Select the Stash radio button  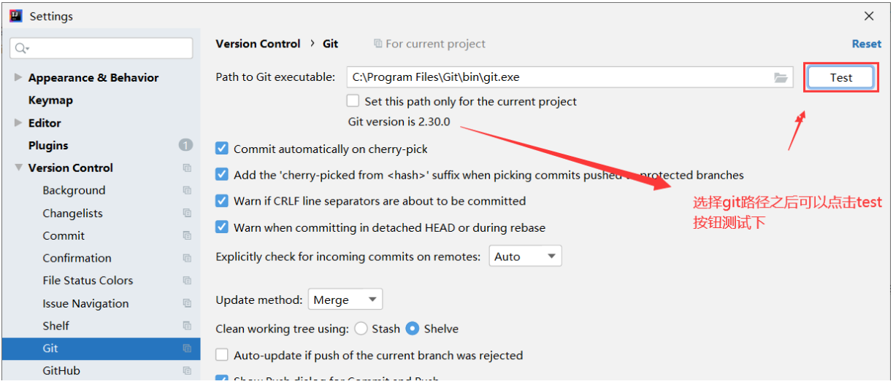click(x=361, y=329)
